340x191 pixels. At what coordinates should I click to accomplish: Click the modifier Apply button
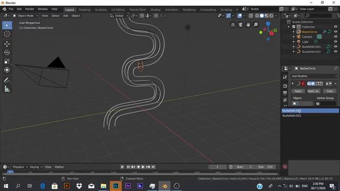click(x=298, y=91)
